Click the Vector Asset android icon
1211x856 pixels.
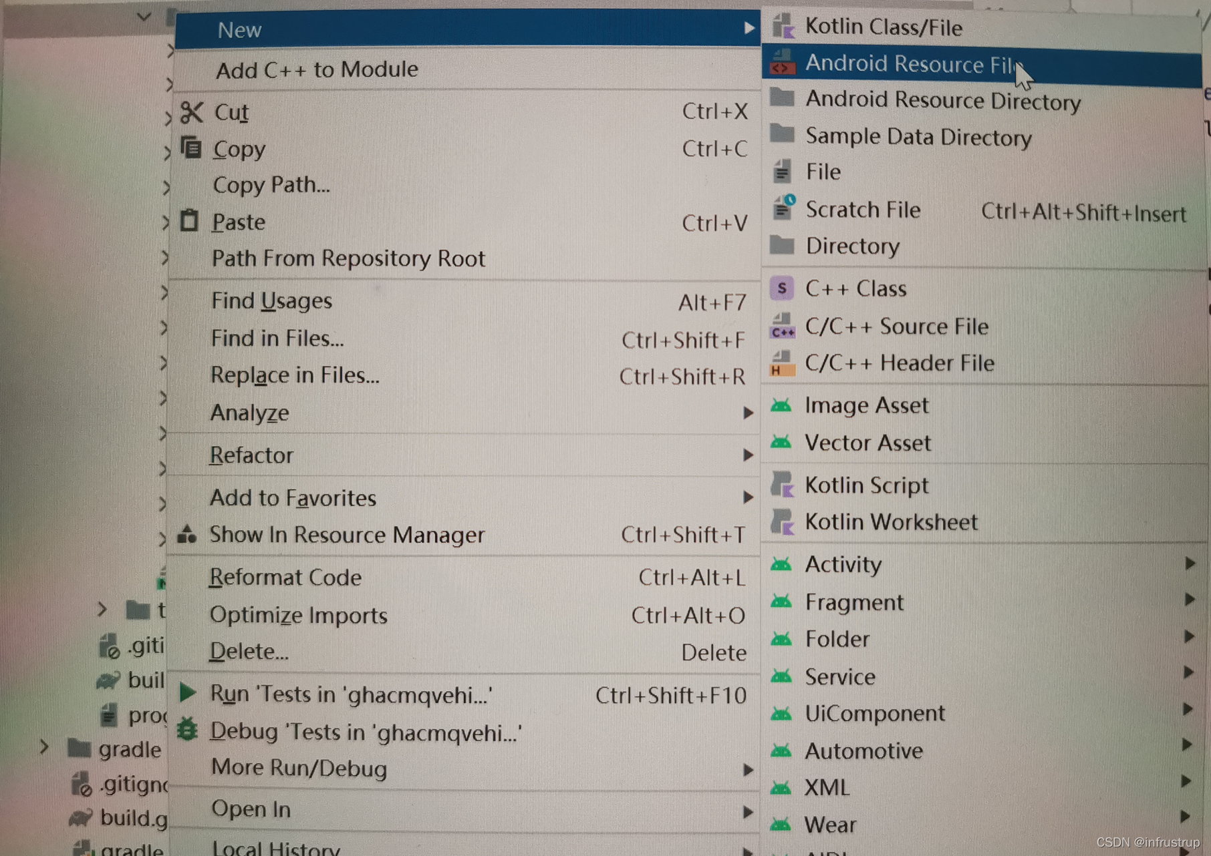tap(781, 442)
